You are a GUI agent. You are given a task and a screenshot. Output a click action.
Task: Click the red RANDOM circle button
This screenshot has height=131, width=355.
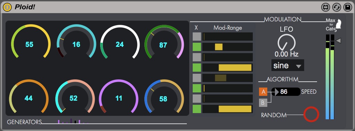point(311,114)
